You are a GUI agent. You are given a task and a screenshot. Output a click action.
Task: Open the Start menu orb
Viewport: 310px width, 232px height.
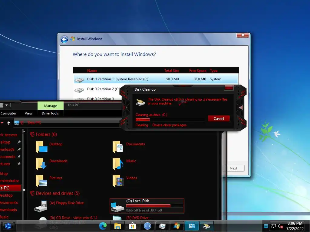(x=8, y=226)
